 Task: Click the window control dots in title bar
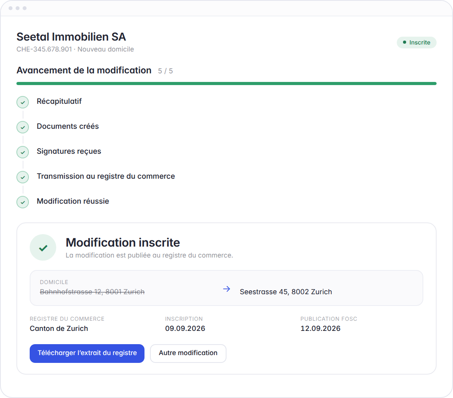click(x=18, y=8)
